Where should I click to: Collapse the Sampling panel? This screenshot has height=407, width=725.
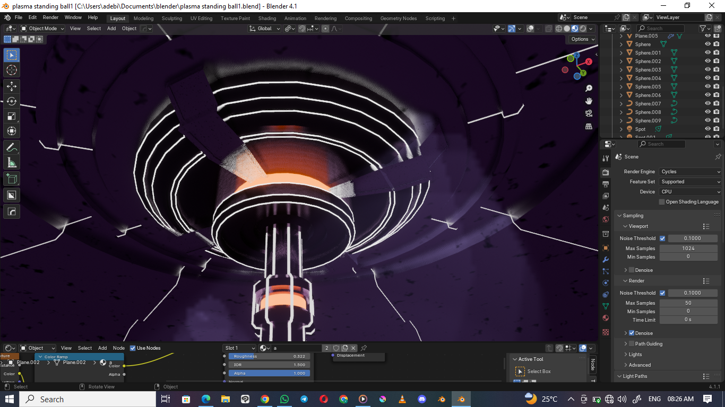tap(633, 216)
